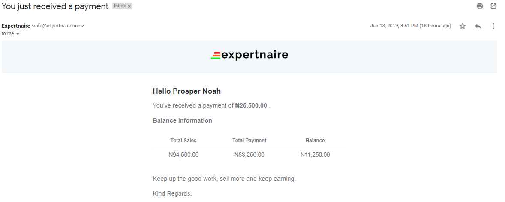
Task: Star this Expertnaire message
Action: coord(463,26)
